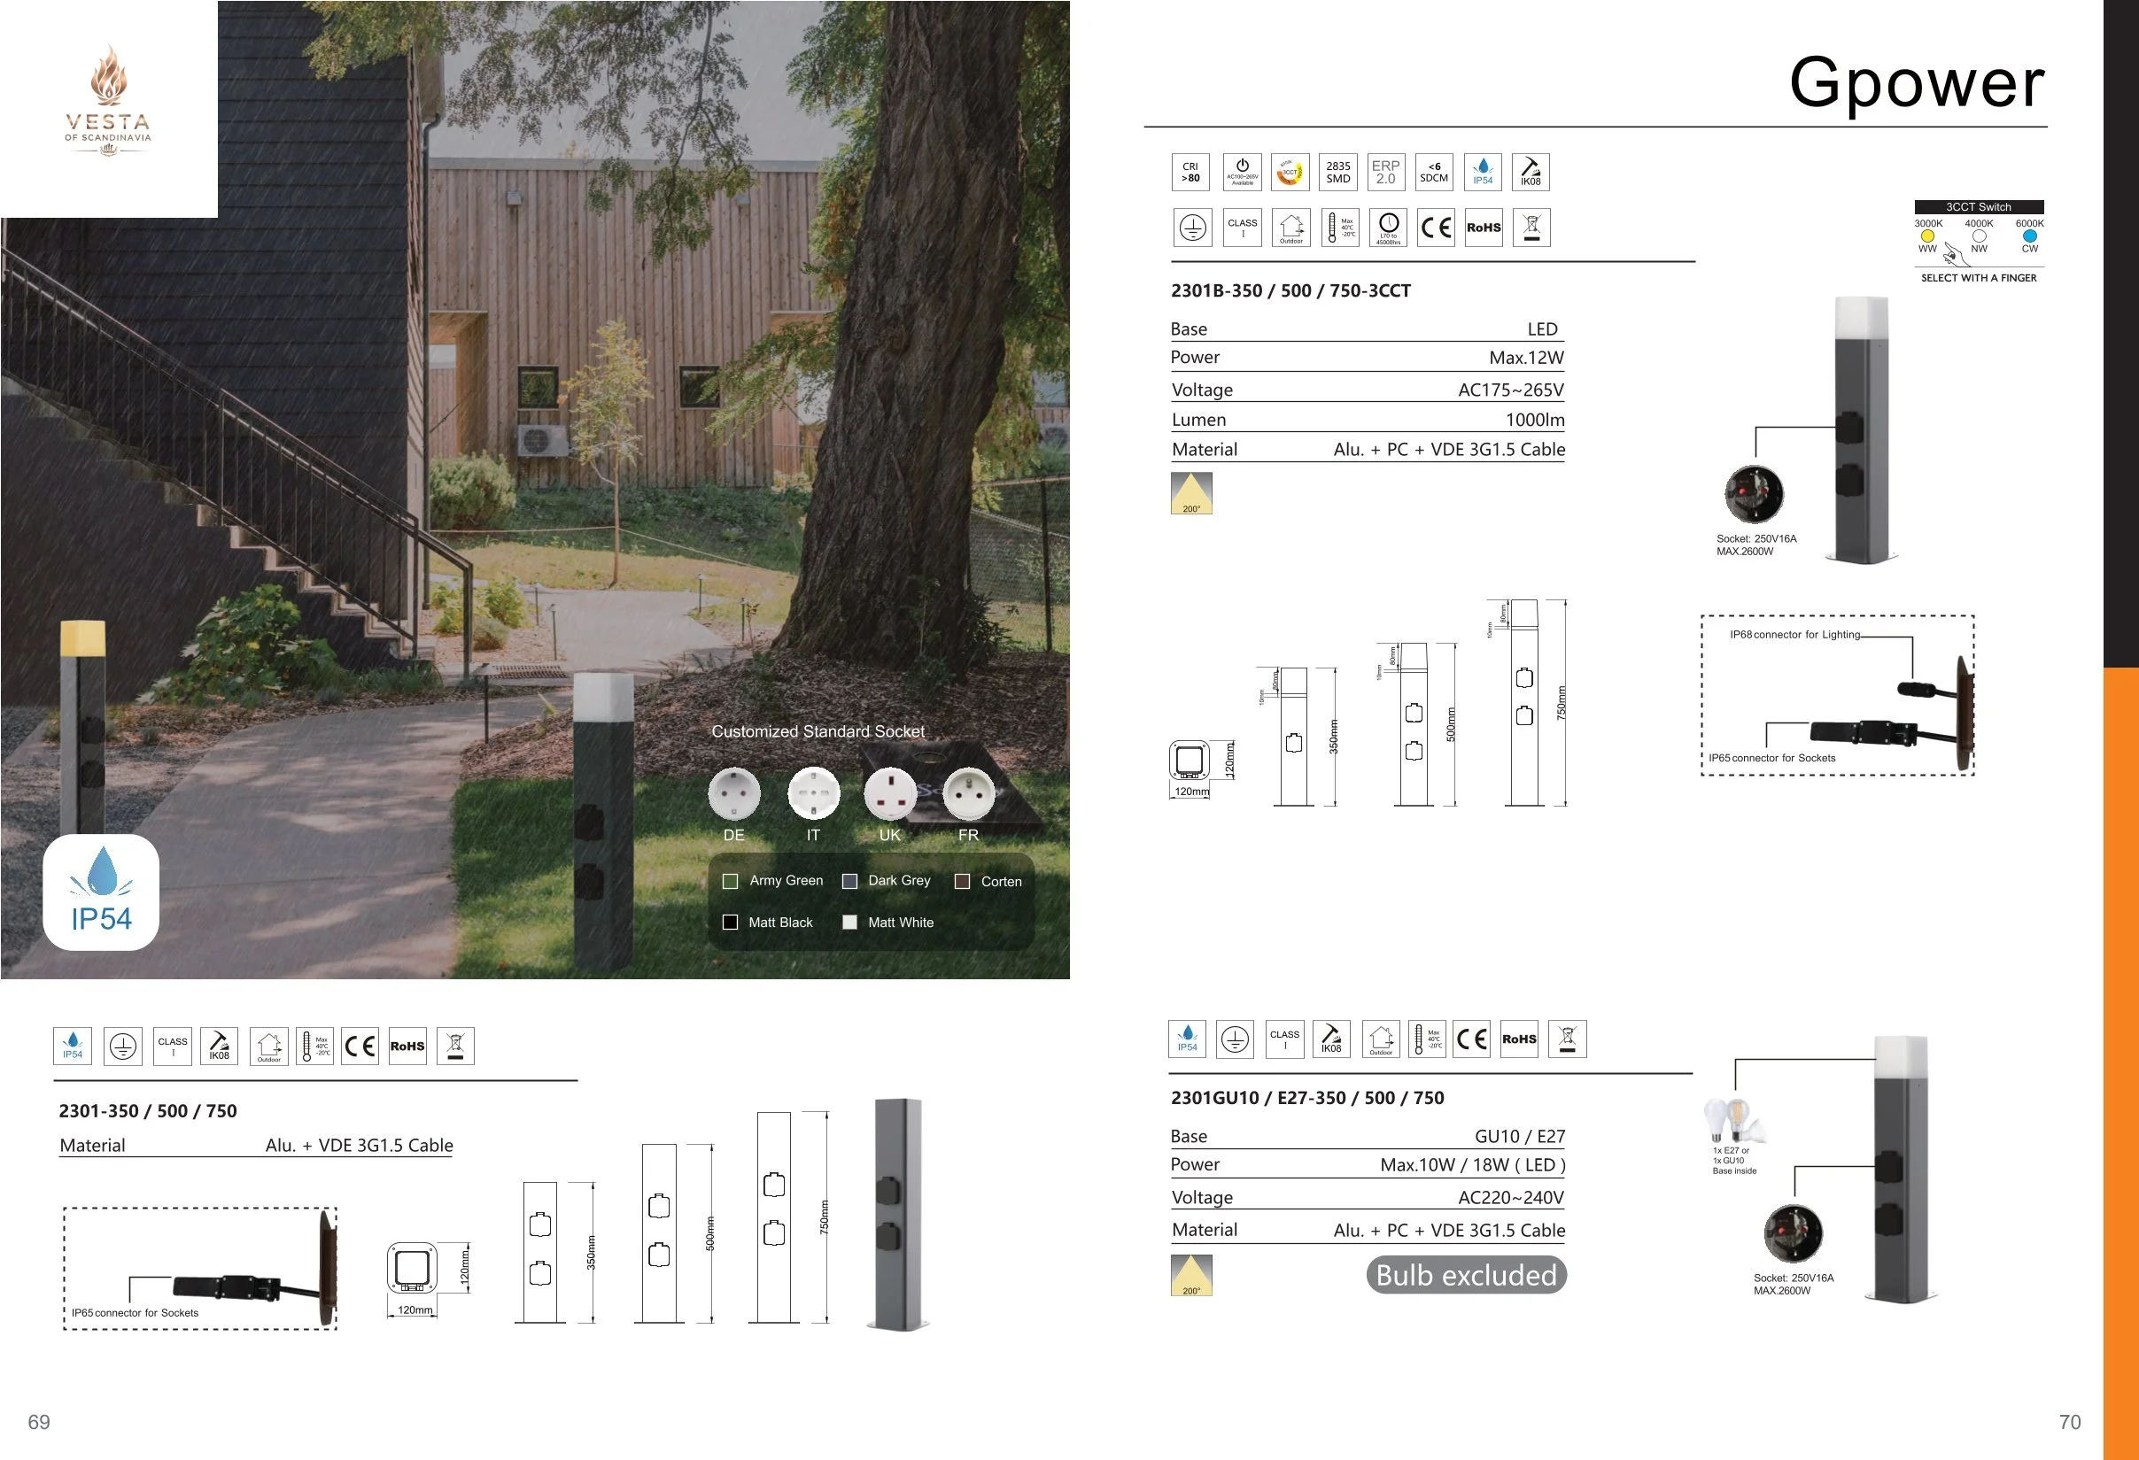Image resolution: width=2139 pixels, height=1460 pixels.
Task: Click the Vesta of Scandinavia logo
Action: 109,103
